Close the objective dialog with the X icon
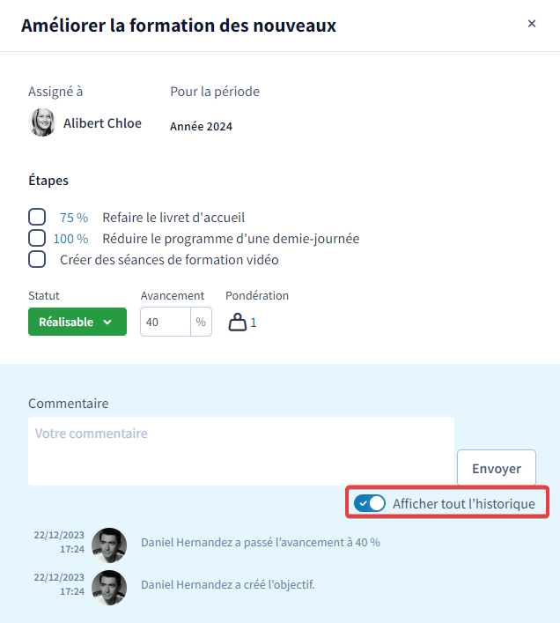The image size is (560, 623). point(532,24)
